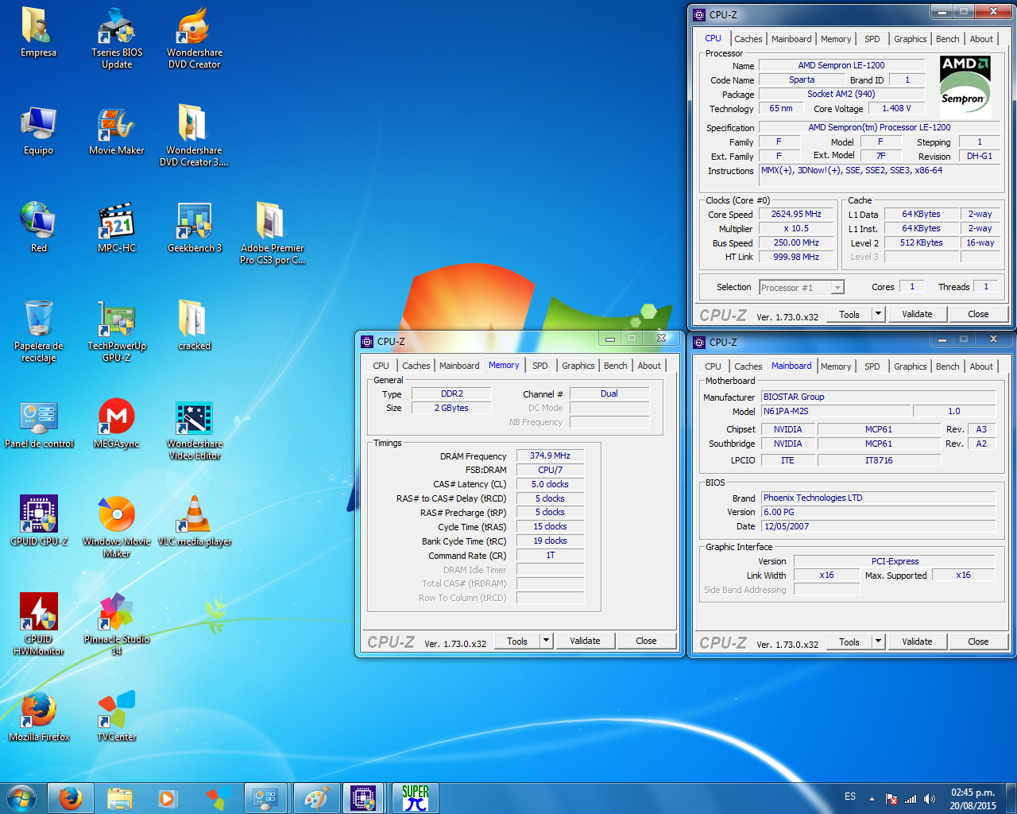This screenshot has width=1017, height=814.
Task: Open SPD tab in Memory window
Action: point(540,366)
